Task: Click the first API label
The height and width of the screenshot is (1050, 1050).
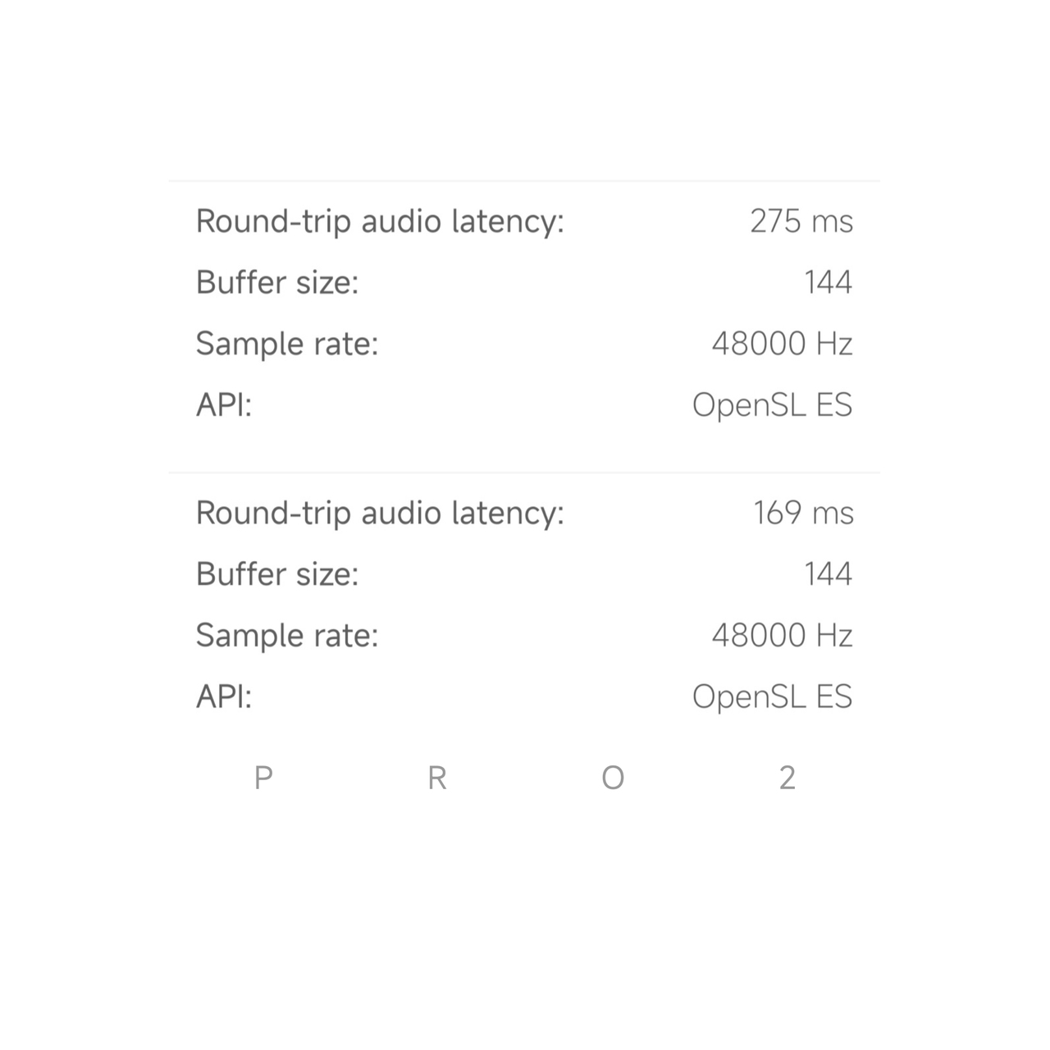Action: pyautogui.click(x=224, y=404)
